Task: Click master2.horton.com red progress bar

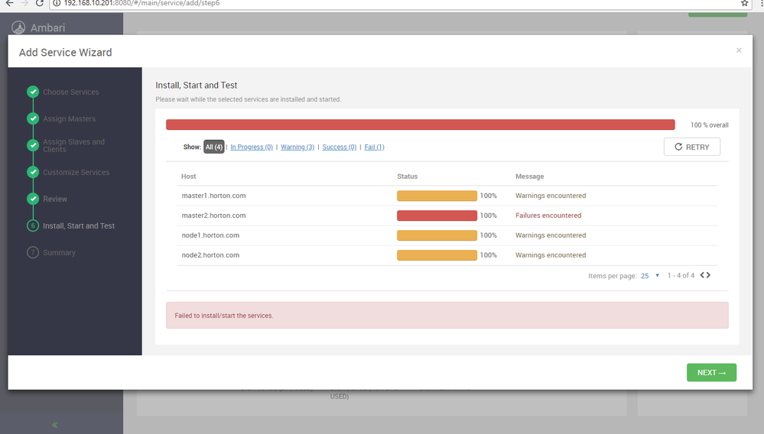Action: click(437, 215)
